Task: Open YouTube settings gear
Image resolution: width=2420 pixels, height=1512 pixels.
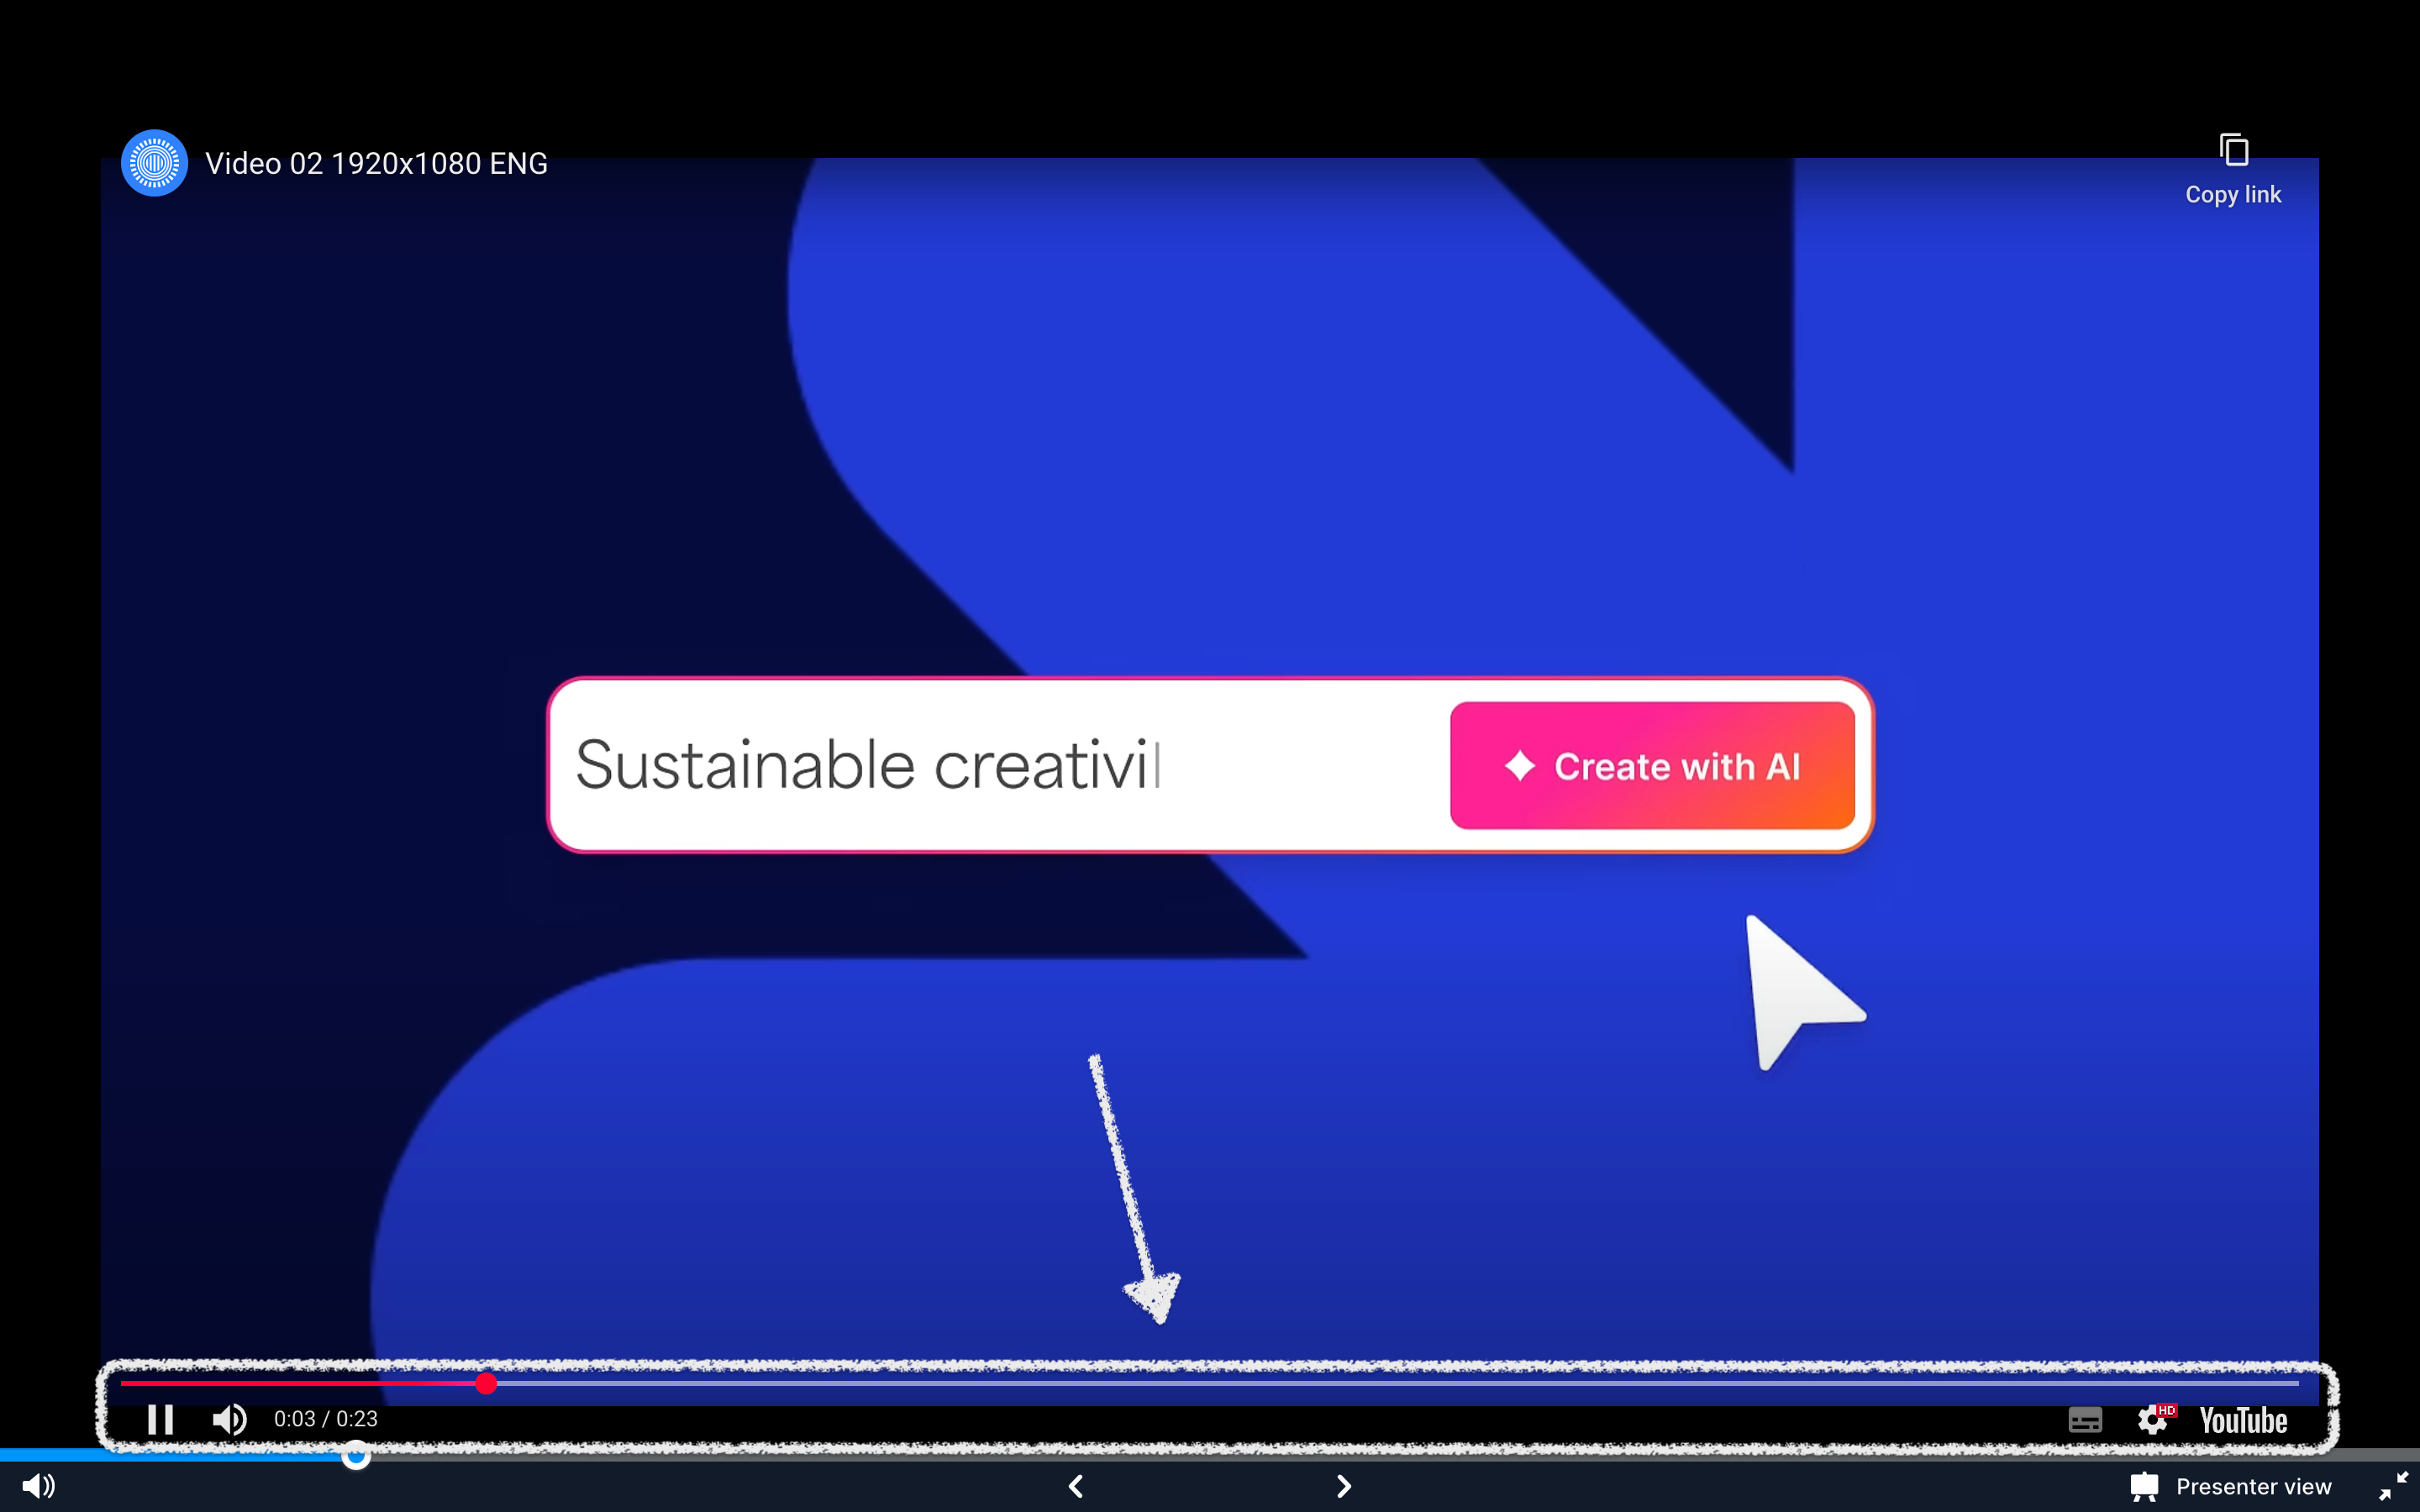Action: pos(2154,1420)
